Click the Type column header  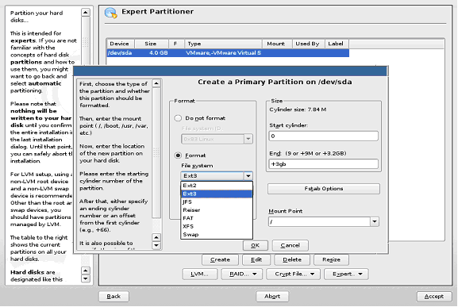point(223,44)
